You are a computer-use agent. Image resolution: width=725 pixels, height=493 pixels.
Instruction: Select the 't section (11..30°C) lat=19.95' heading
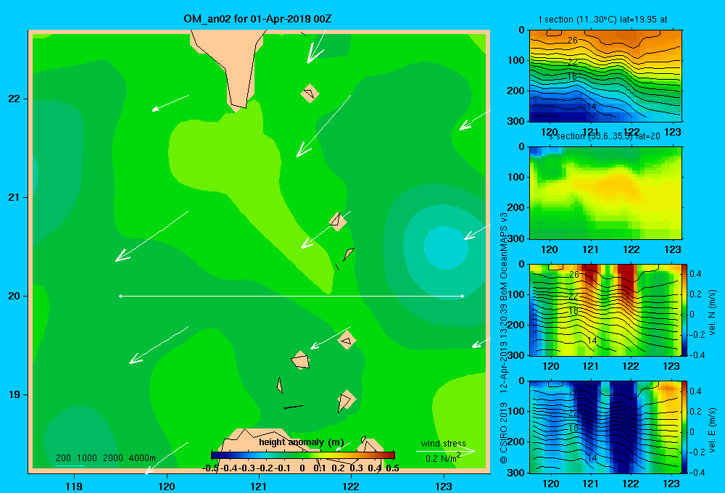pyautogui.click(x=603, y=20)
